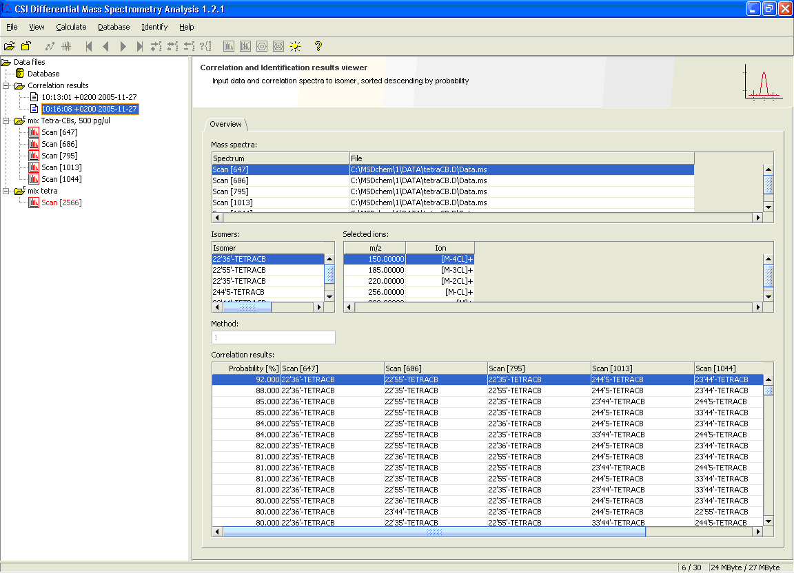The width and height of the screenshot is (794, 573).
Task: Click the close file toolbar icon
Action: pyautogui.click(x=26, y=46)
